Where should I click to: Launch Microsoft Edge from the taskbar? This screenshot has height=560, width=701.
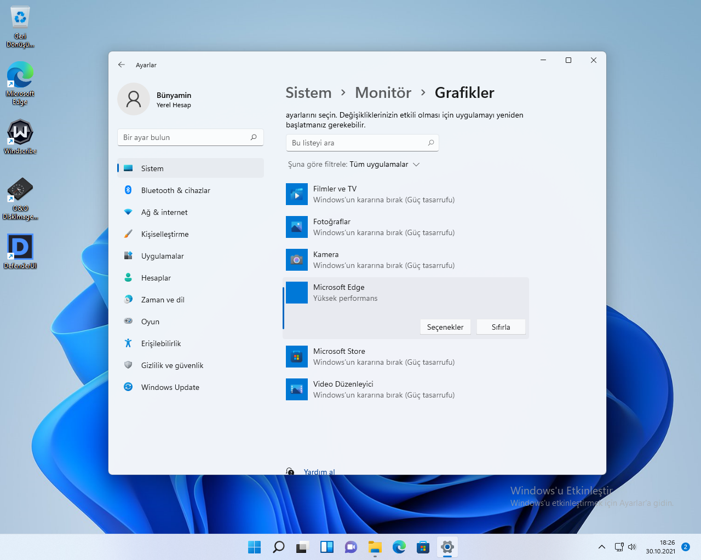pos(399,547)
